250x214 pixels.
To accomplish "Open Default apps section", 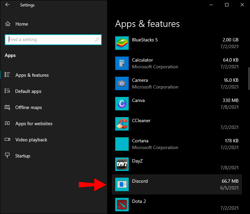I will (28, 92).
